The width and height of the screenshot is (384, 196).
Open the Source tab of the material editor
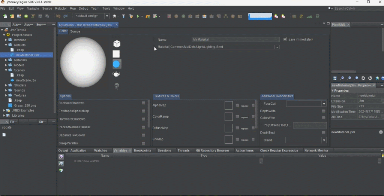point(75,31)
